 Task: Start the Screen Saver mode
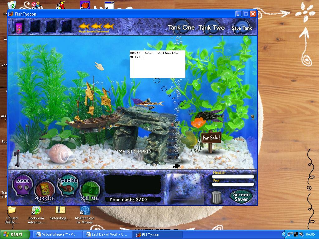[241, 197]
